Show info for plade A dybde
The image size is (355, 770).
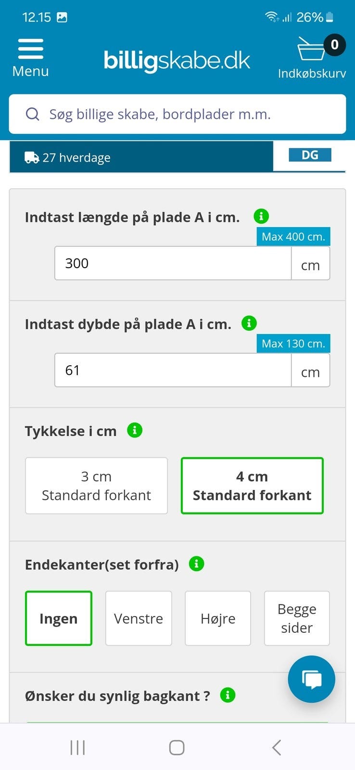pyautogui.click(x=249, y=323)
